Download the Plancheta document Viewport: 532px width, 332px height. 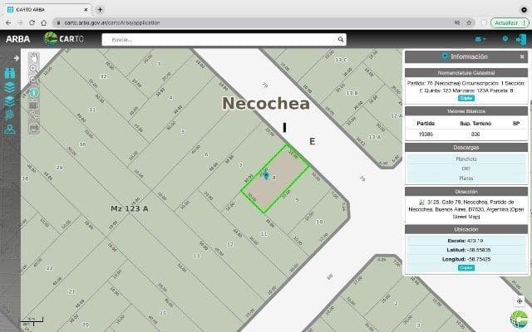(x=465, y=159)
